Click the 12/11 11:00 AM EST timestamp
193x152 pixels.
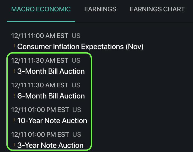click(40, 36)
